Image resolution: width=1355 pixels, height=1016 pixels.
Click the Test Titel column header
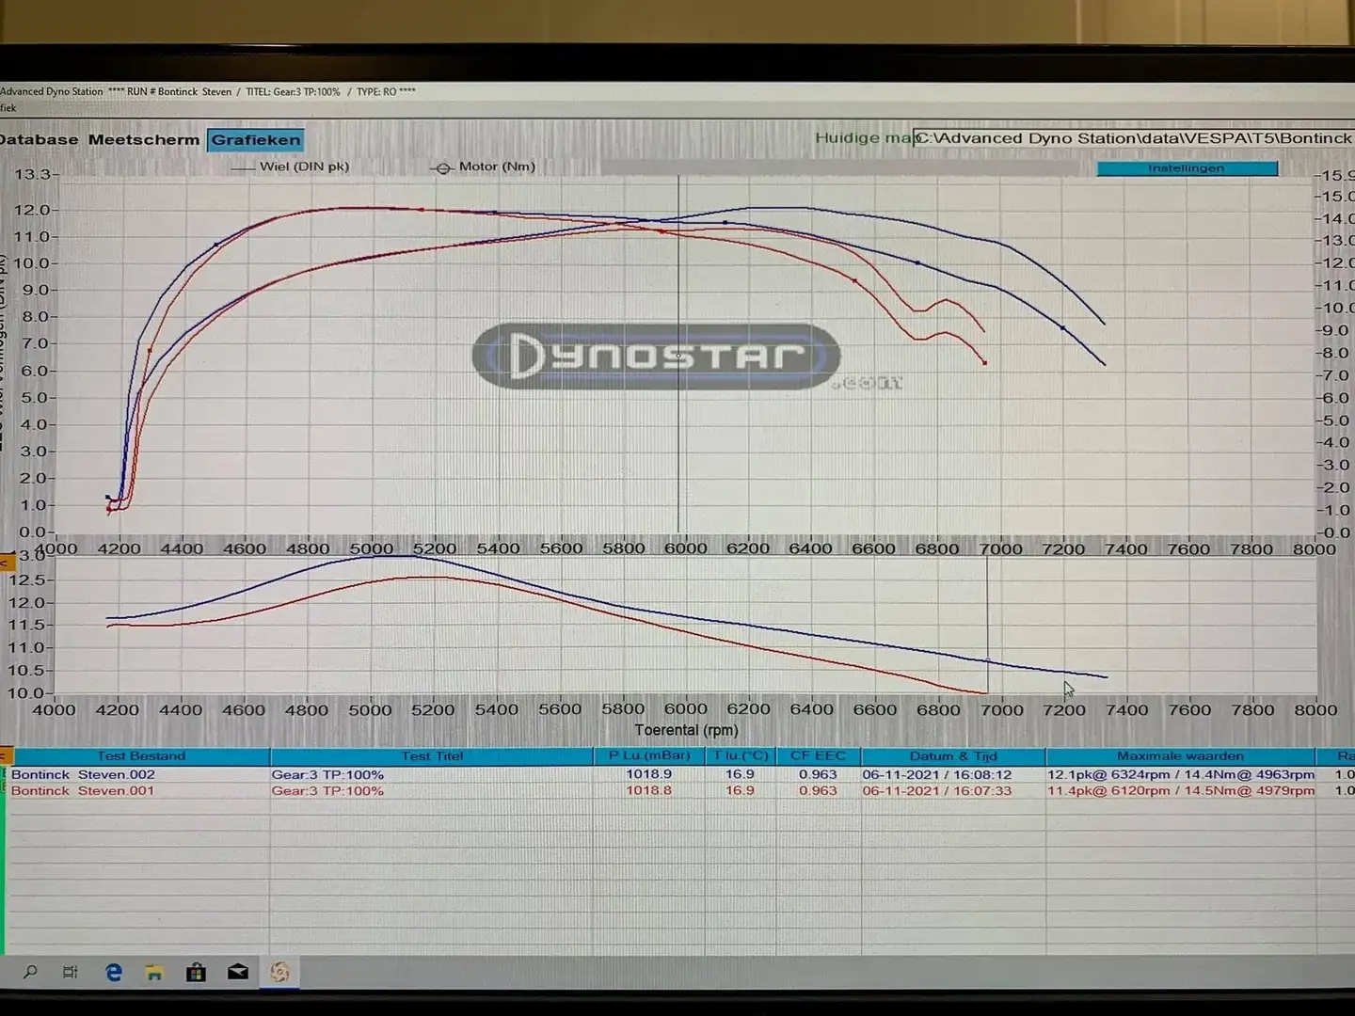pos(432,756)
